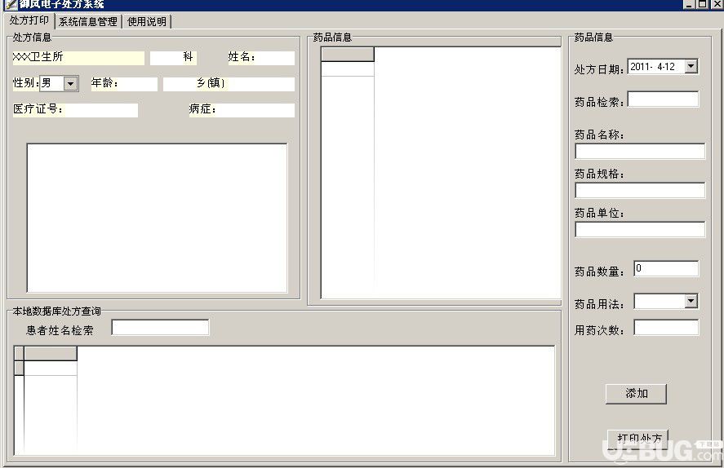Focus the 患者姓名检索 search box

click(160, 328)
